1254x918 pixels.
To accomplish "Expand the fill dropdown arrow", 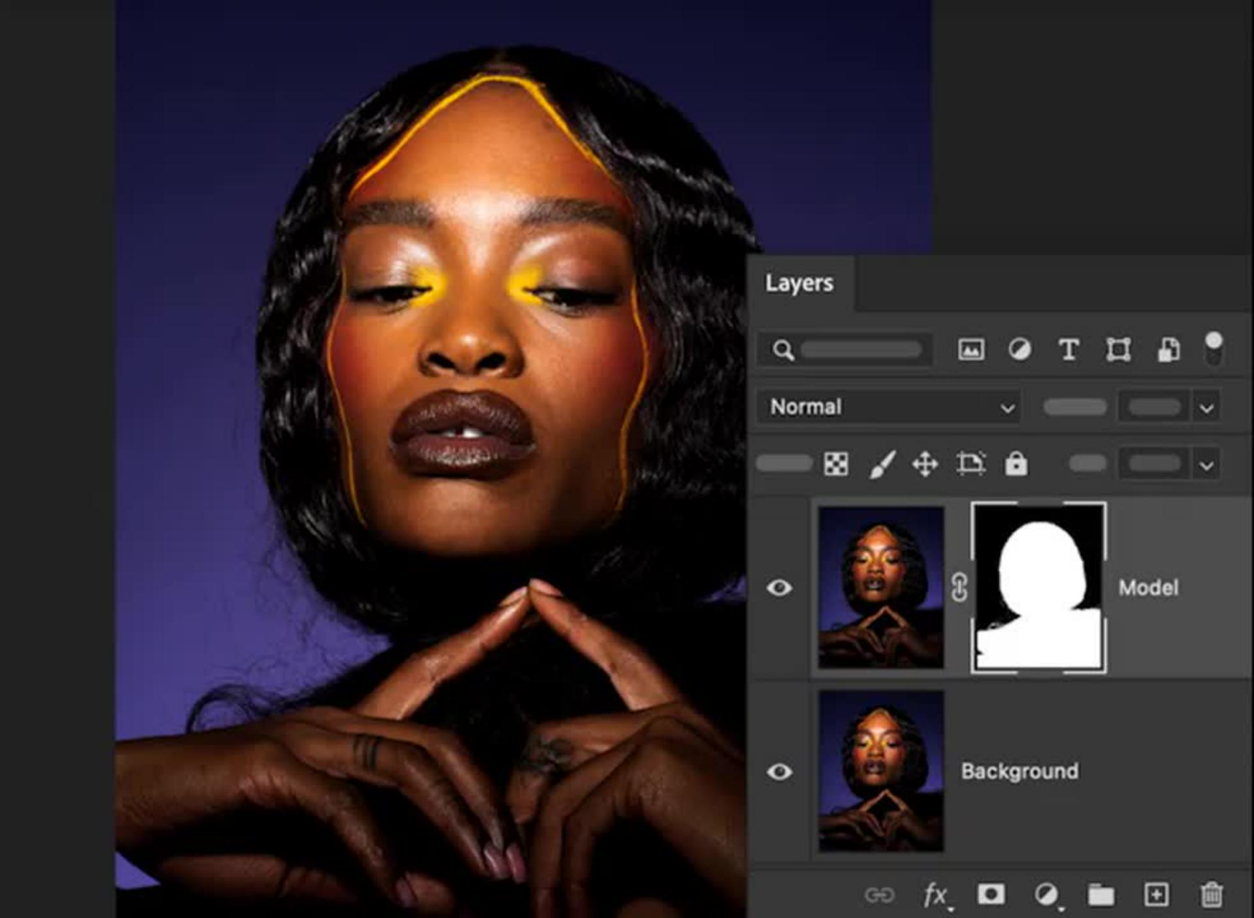I will [x=1206, y=465].
